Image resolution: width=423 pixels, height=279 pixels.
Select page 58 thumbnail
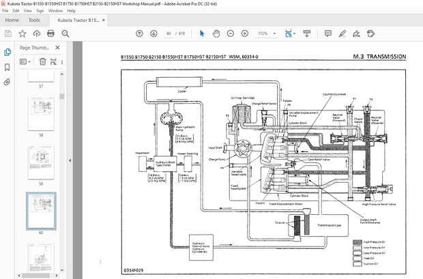pos(41,114)
